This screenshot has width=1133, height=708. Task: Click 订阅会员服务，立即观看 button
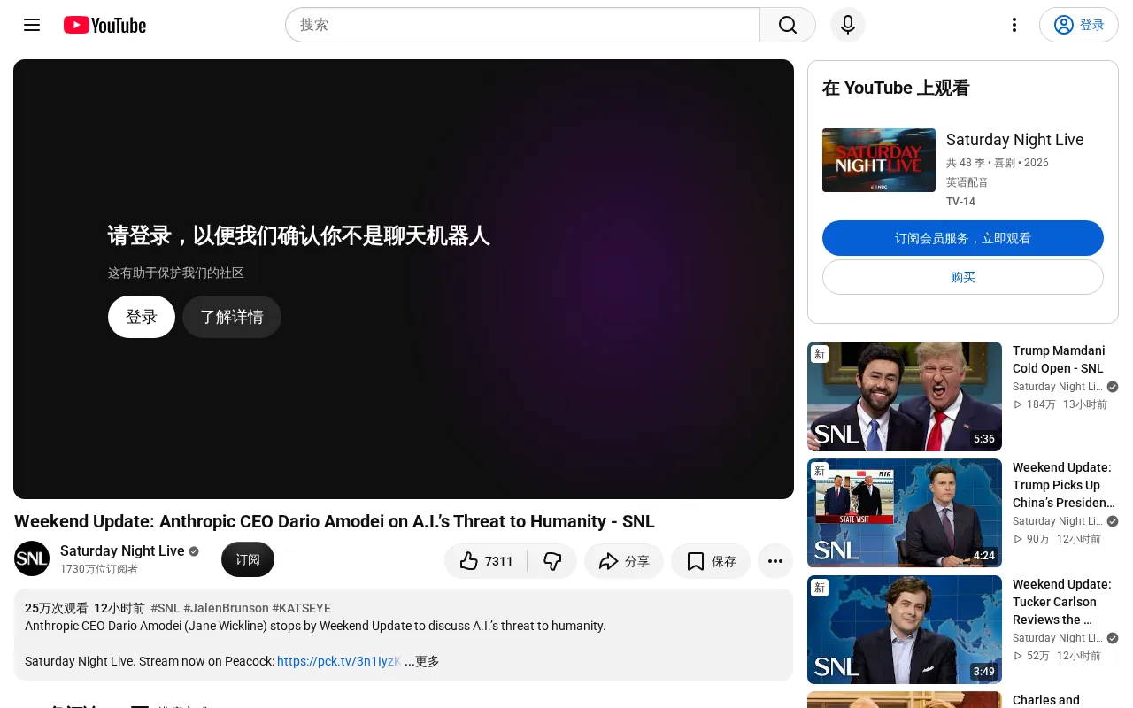point(963,238)
